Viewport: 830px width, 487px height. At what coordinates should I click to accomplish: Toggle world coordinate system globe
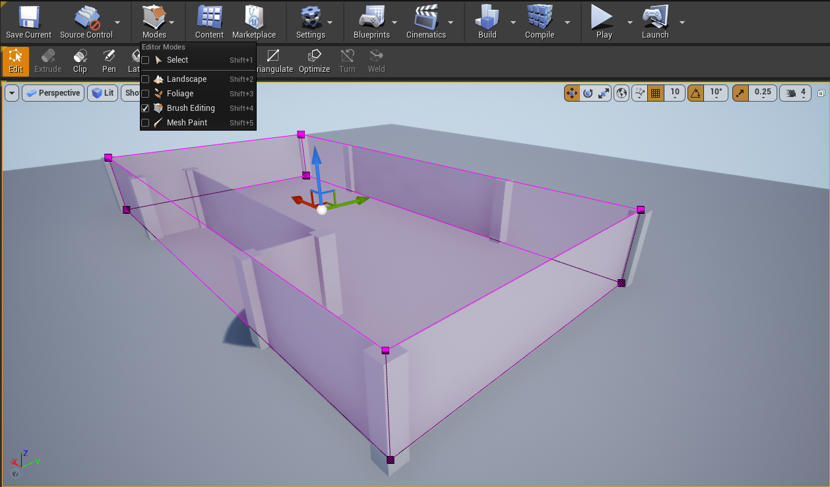click(622, 93)
